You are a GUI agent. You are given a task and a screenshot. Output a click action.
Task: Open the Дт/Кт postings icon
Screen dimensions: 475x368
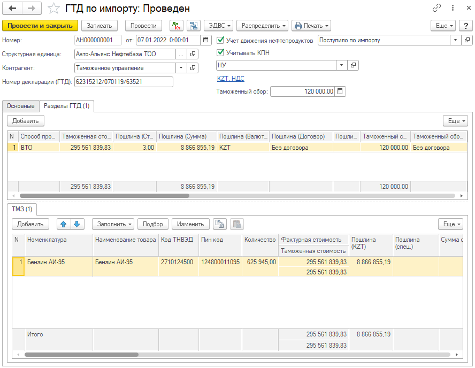click(x=176, y=26)
